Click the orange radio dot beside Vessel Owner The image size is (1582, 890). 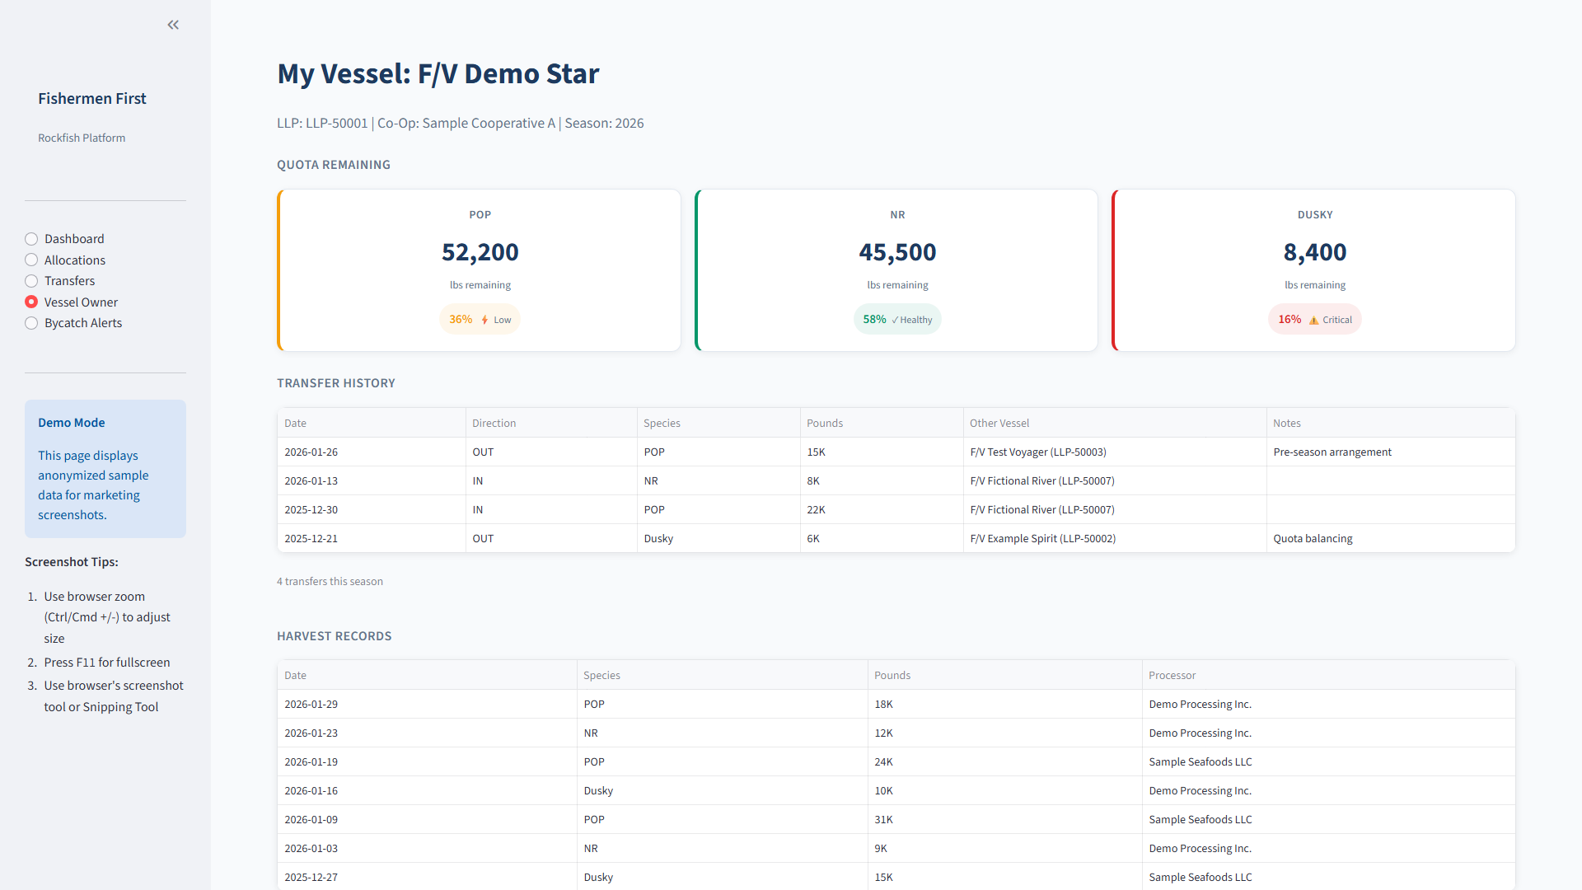[31, 302]
